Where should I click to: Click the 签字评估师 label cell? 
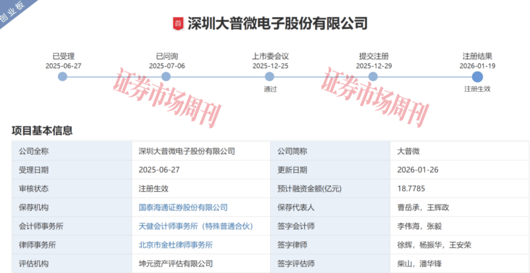tap(330, 264)
